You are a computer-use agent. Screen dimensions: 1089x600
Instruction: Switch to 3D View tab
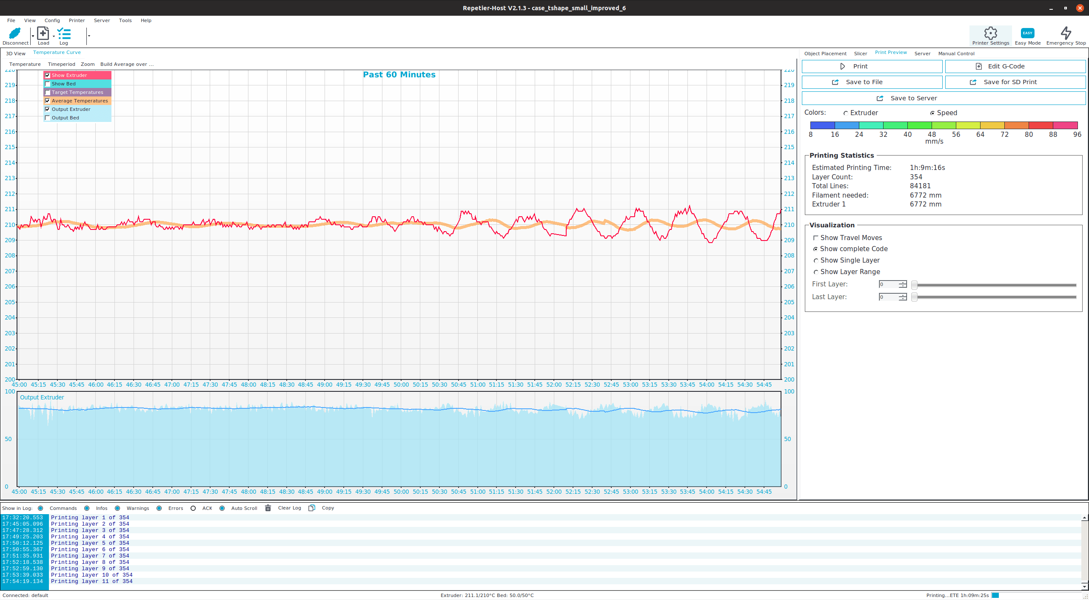pos(16,54)
